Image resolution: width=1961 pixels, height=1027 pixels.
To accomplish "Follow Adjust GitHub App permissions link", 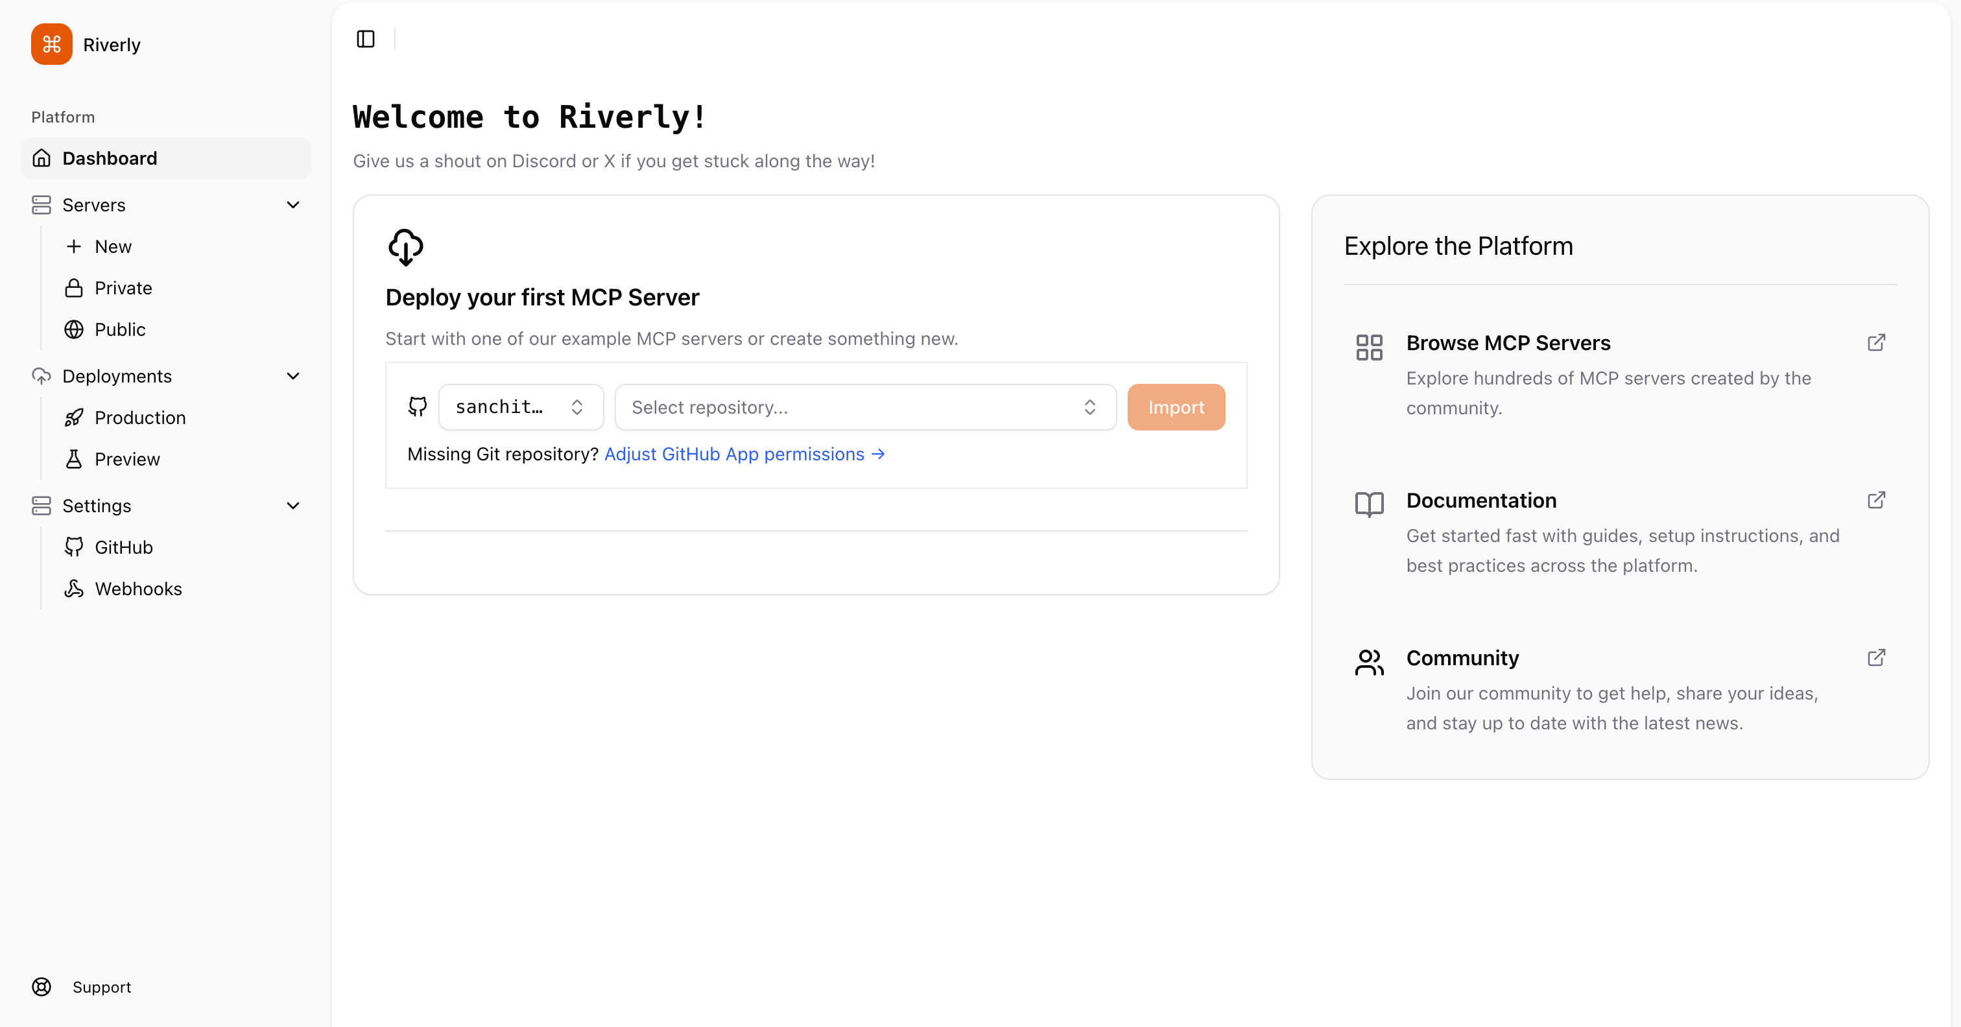I will tap(744, 454).
